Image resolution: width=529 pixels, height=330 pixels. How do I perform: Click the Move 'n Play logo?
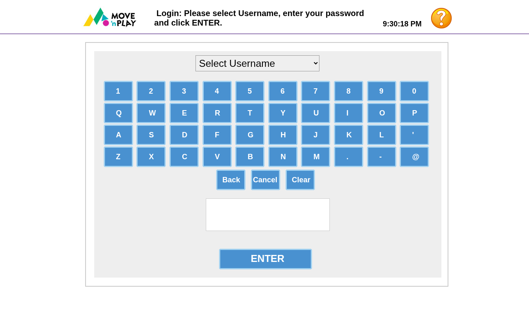(x=110, y=18)
